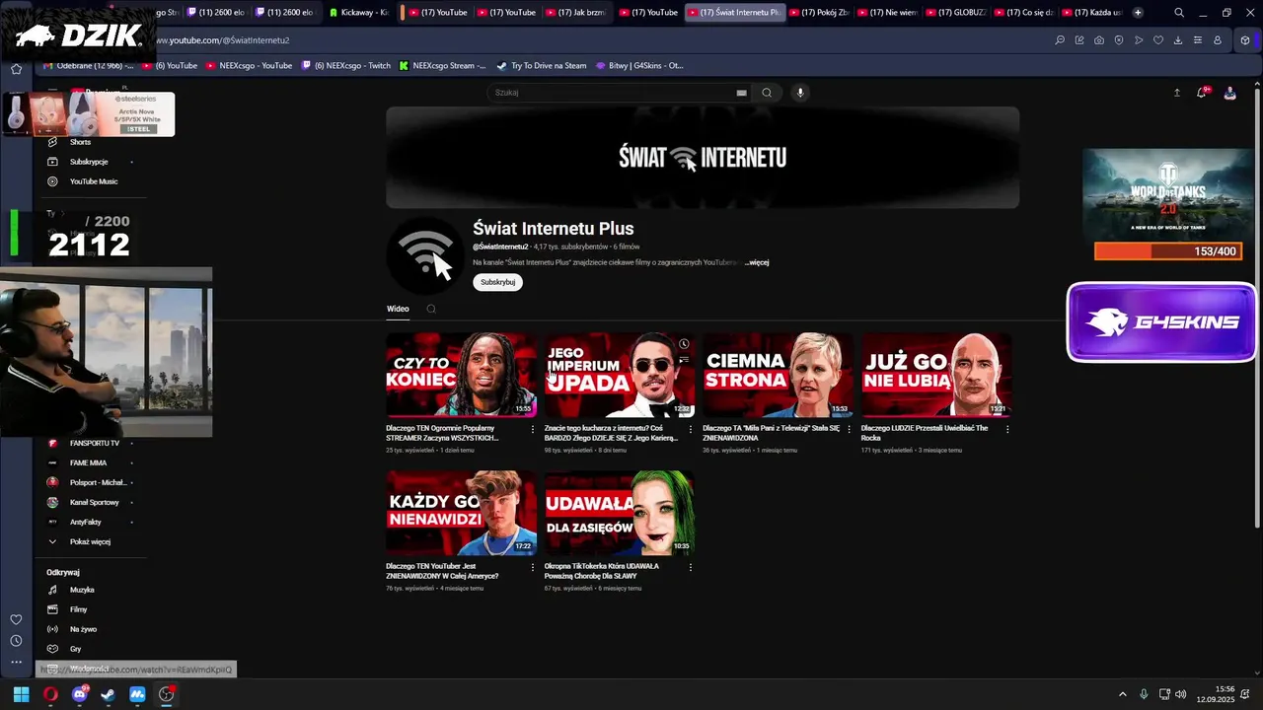
Task: Play the CZY TO KONIEC video thumbnail
Action: pos(462,375)
